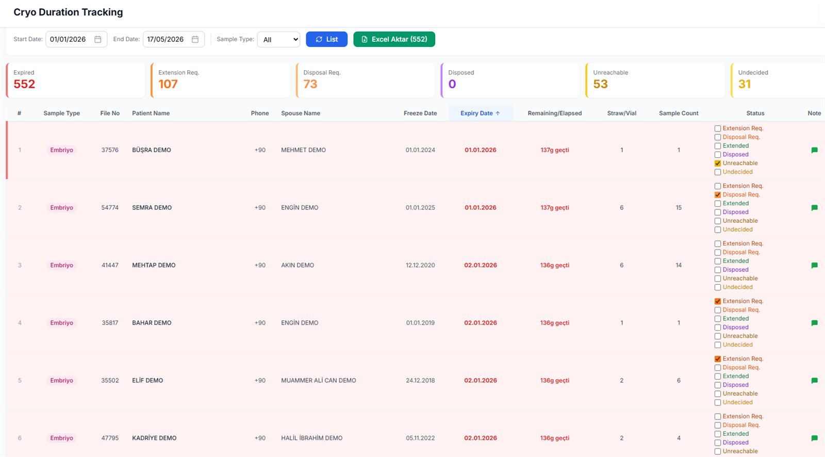Viewport: 825px width, 457px height.
Task: Check Disposal Req. for ELİF DEMO
Action: coord(717,368)
